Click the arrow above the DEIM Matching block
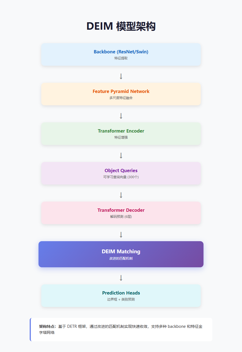The height and width of the screenshot is (352, 242). (121, 235)
